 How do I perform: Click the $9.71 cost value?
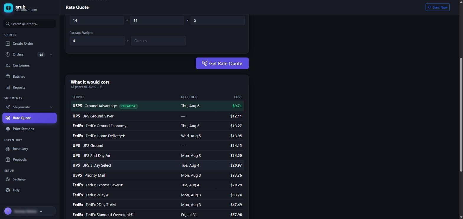(237, 106)
